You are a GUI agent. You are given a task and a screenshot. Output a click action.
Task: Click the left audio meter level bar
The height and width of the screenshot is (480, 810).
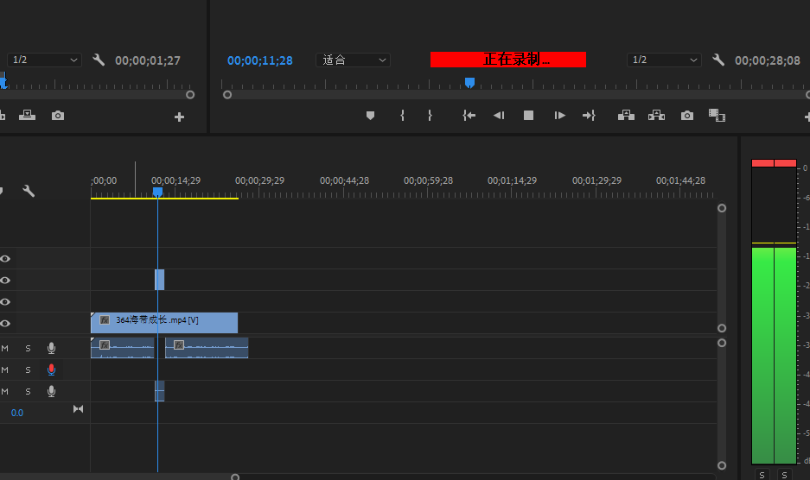tap(762, 355)
